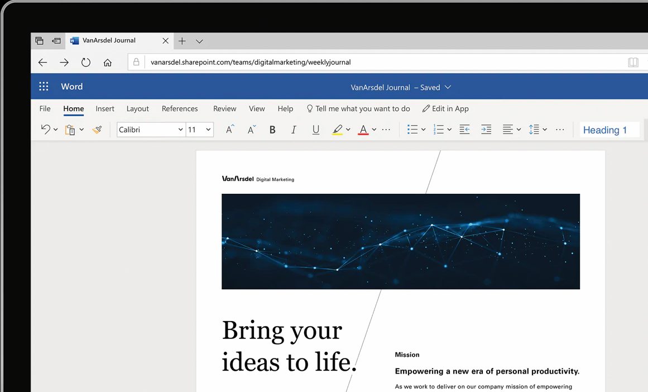View site info lock icon
648x392 pixels.
tap(136, 62)
